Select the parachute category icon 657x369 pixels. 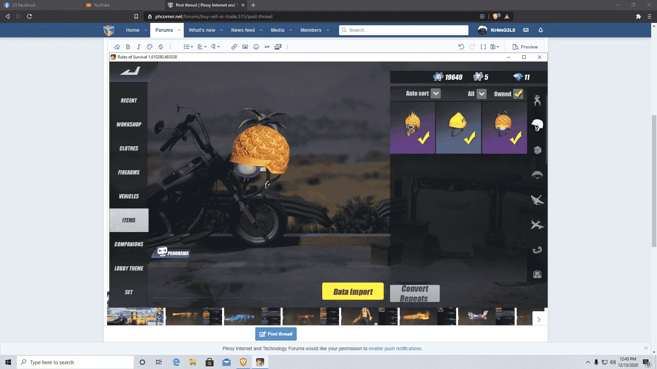[x=537, y=175]
